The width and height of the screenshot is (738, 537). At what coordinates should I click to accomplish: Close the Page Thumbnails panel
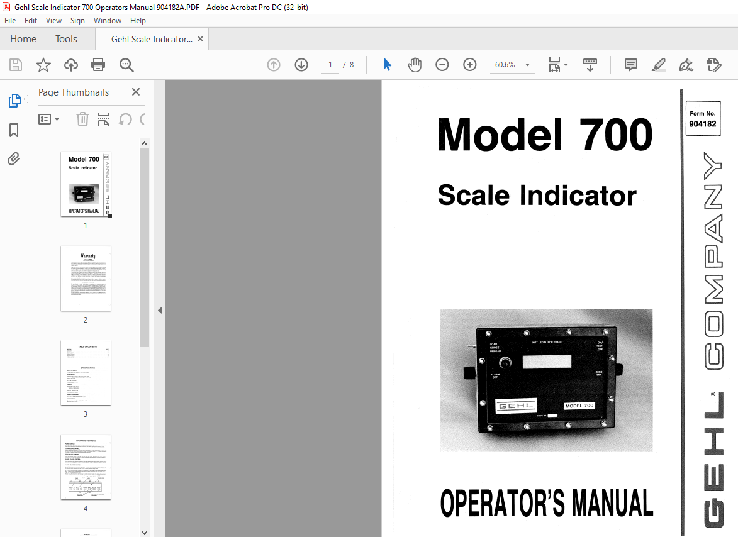click(136, 92)
